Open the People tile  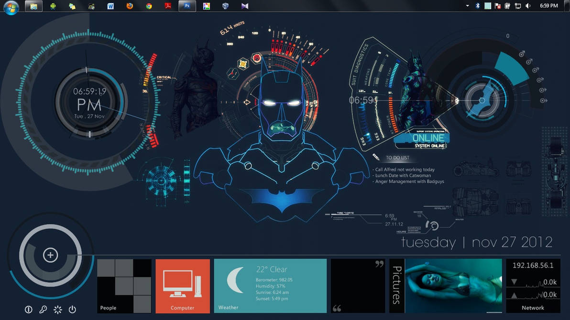124,286
